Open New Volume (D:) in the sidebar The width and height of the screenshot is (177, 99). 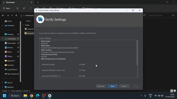click(12, 74)
